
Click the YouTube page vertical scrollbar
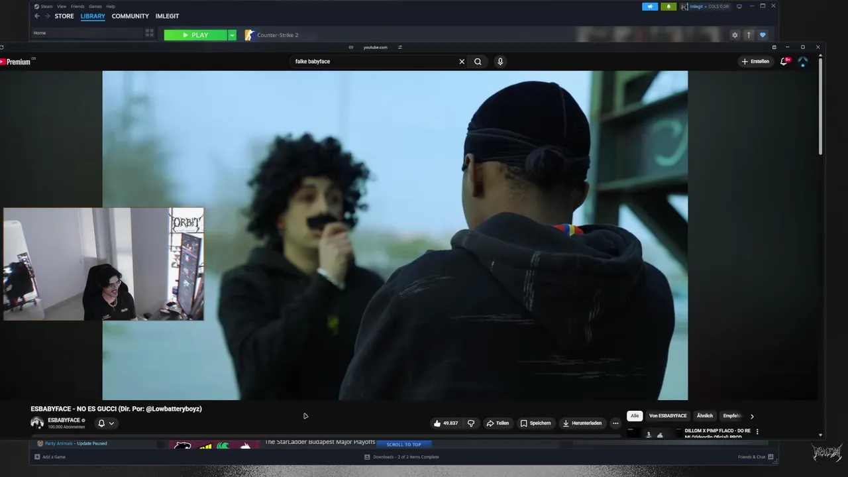point(820,106)
